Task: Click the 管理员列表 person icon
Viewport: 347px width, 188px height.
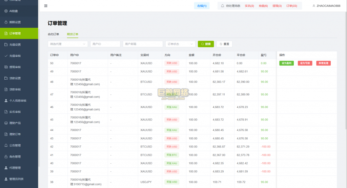Action: coord(6,179)
